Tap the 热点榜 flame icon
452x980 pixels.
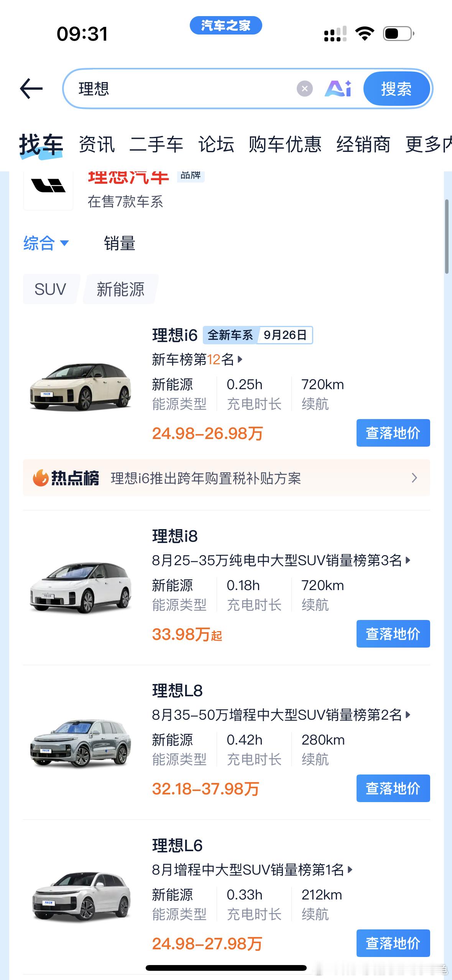[40, 478]
